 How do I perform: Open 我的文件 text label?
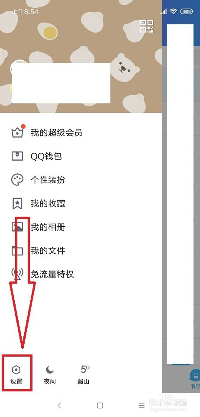pyautogui.click(x=48, y=251)
